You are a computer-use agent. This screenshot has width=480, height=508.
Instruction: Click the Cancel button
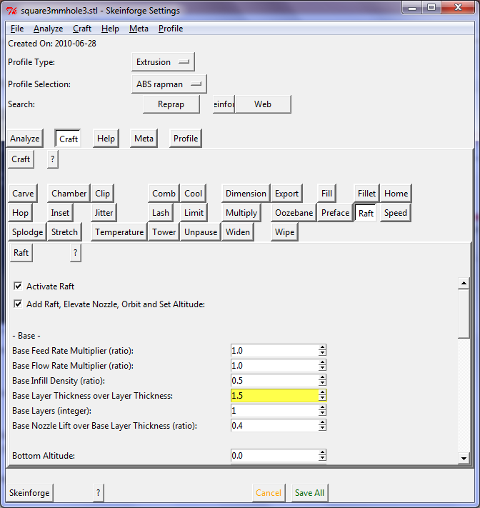[269, 492]
